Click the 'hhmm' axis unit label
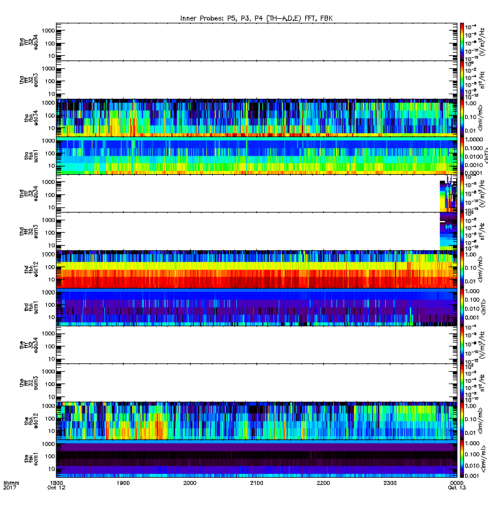The width and height of the screenshot is (488, 520). point(11,483)
